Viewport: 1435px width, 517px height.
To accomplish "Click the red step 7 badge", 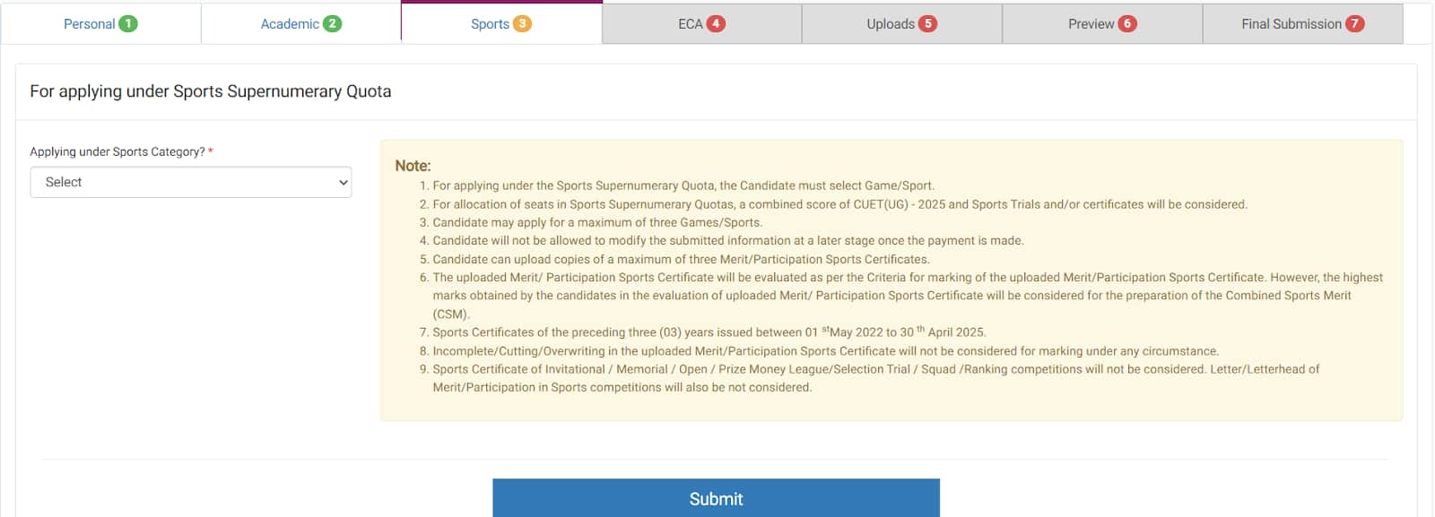I will coord(1355,24).
